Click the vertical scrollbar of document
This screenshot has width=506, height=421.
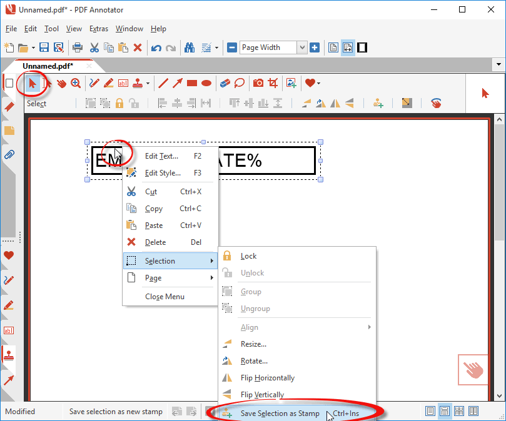(x=499, y=250)
